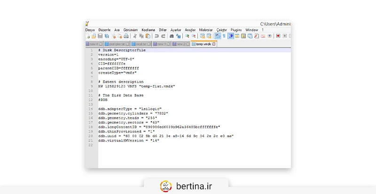Close the temp.vmdk tab
Image resolution: width=376 pixels, height=194 pixels.
(214, 44)
